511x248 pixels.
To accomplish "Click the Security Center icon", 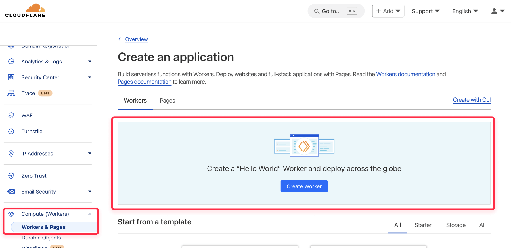I will pyautogui.click(x=11, y=77).
